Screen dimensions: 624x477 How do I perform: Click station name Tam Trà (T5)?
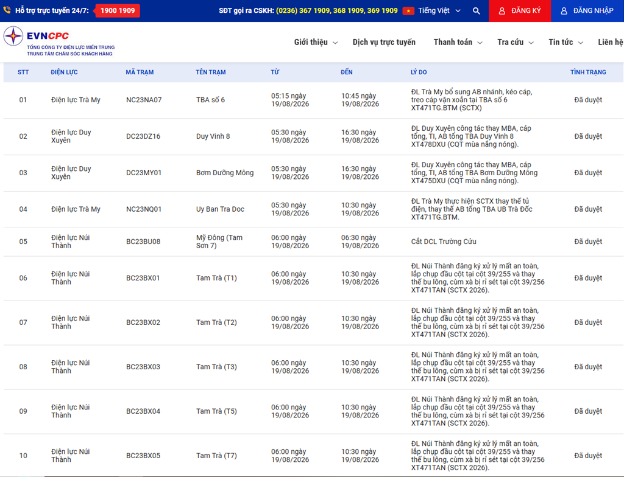coord(216,411)
